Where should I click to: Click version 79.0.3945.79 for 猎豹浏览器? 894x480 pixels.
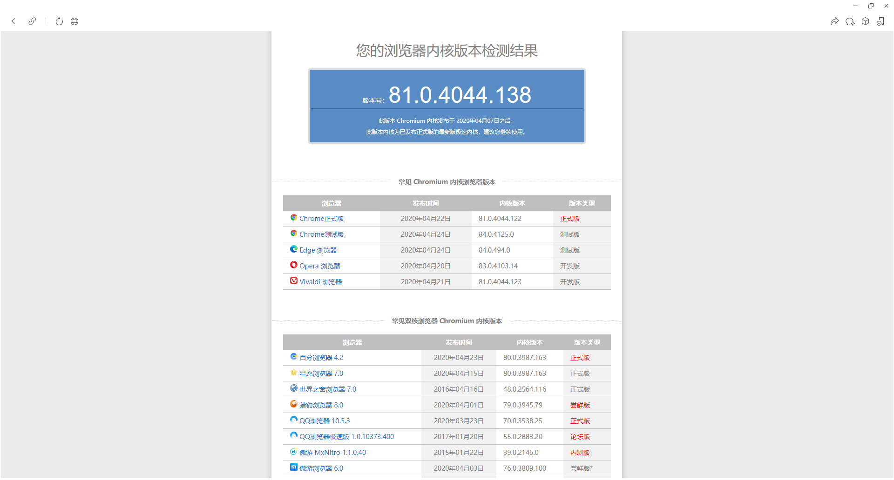[x=523, y=405]
